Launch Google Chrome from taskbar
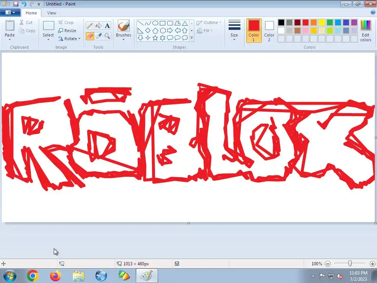The image size is (377, 283). [33, 276]
